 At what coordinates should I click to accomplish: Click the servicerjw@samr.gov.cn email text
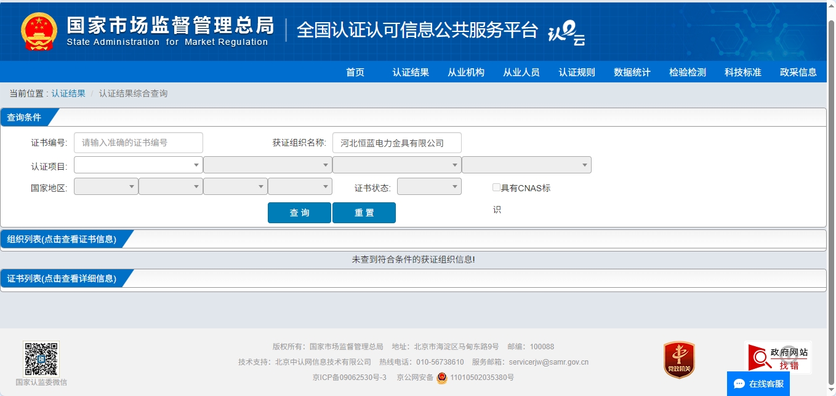[x=549, y=362]
